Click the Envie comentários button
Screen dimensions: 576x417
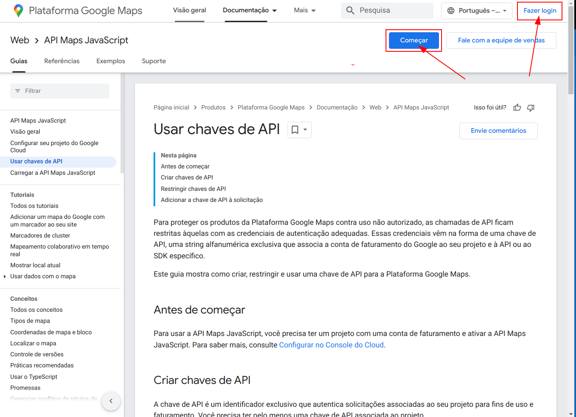click(x=498, y=131)
